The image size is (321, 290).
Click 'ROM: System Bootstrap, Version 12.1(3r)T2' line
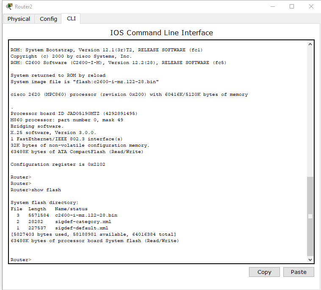[x=107, y=50]
